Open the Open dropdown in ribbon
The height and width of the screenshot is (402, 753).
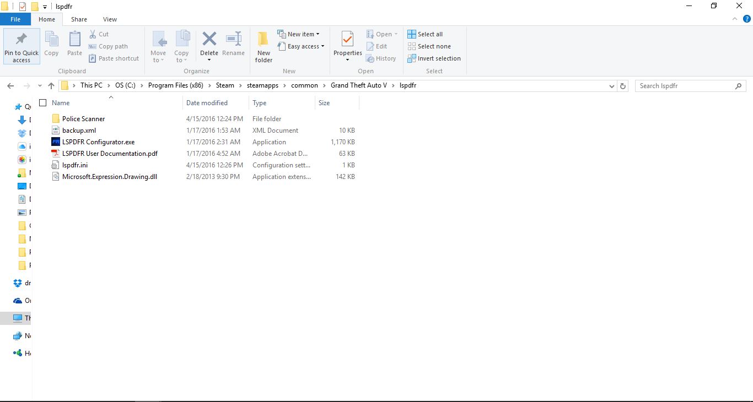[x=382, y=34]
